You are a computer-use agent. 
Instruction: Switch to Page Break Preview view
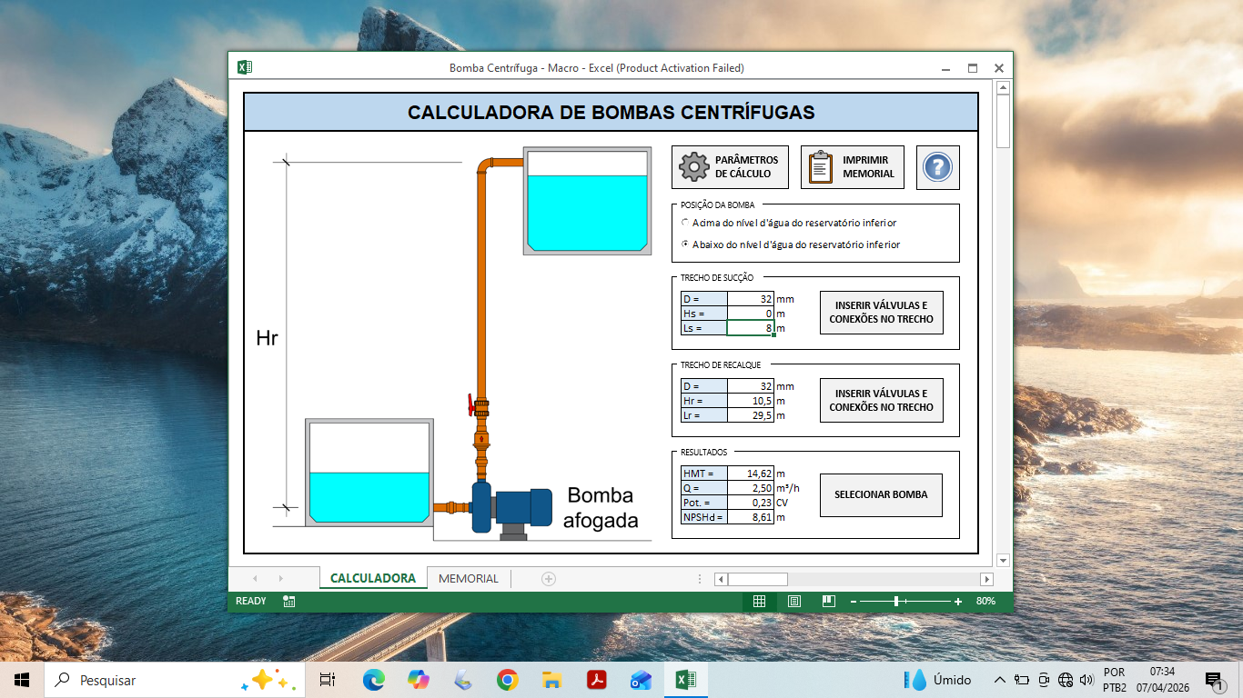828,601
